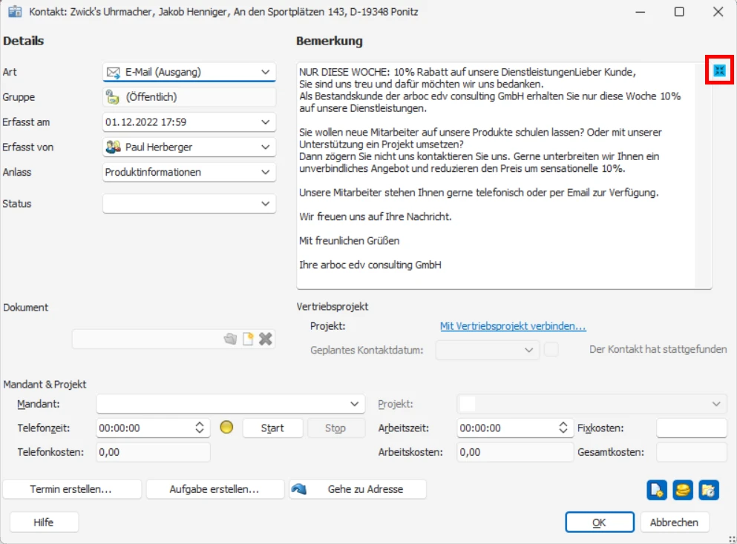Create new document icon in Dokument field

(x=248, y=339)
